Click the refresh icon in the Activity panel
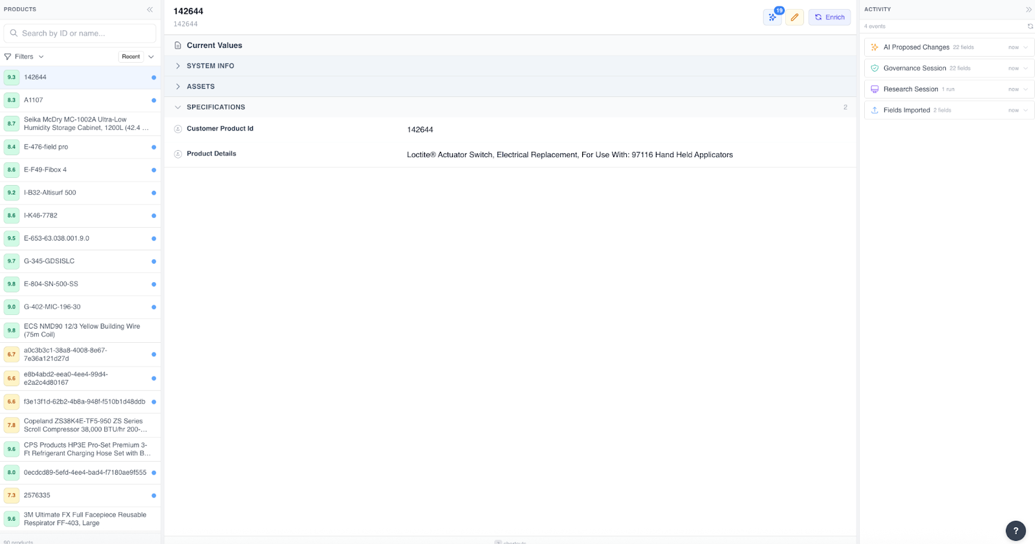This screenshot has width=1035, height=544. click(x=1030, y=27)
